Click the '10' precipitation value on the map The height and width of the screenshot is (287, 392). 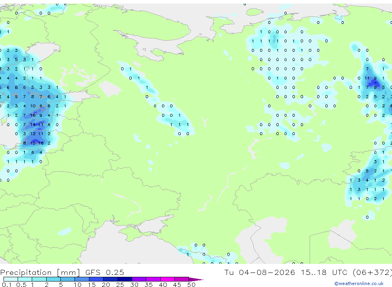pyautogui.click(x=33, y=106)
